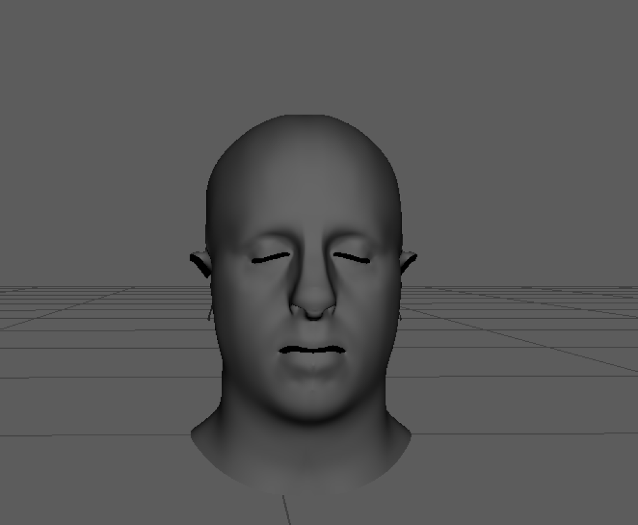Select the closed eyelid on the right side
Viewport: 638px width, 525px height.
pyautogui.click(x=352, y=257)
